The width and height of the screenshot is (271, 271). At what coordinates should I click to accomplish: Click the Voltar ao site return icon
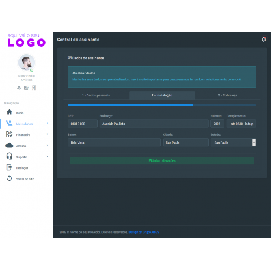tap(9, 178)
